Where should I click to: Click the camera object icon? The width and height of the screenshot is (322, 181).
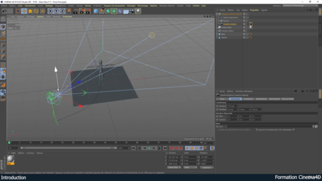tap(132, 11)
